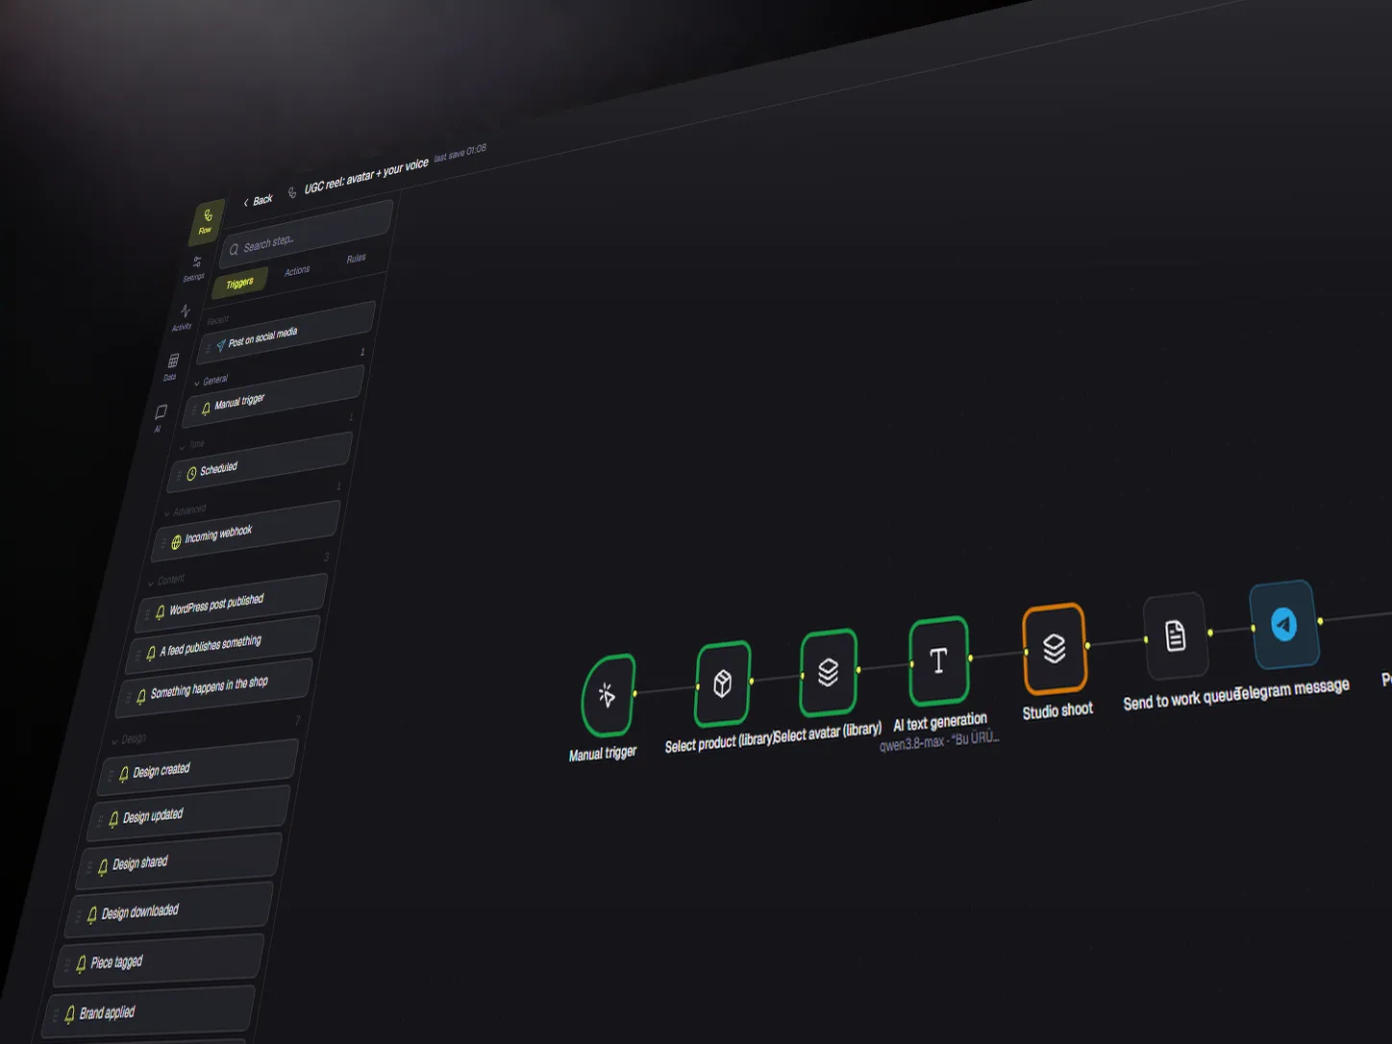Collapse the Design section

tap(129, 739)
